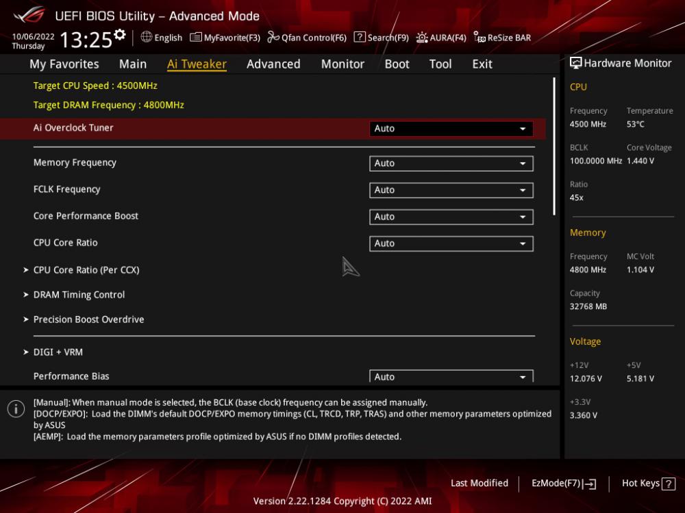The width and height of the screenshot is (685, 513).
Task: Click the Hardware Monitor display icon
Action: tap(576, 63)
